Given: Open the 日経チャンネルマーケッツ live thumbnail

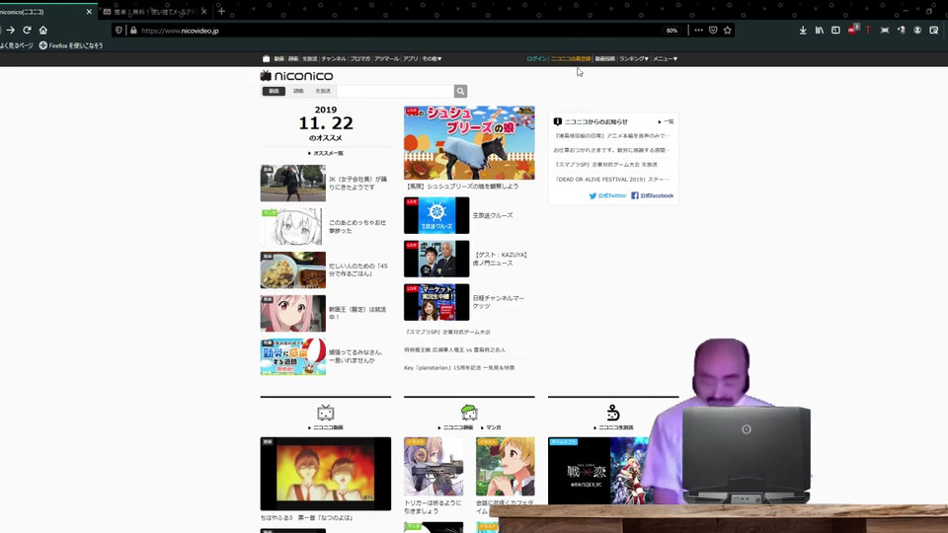Looking at the screenshot, I should (x=436, y=302).
